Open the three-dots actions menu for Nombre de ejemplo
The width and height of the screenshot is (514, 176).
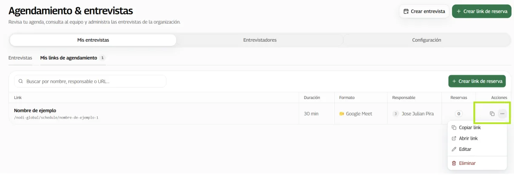click(502, 114)
